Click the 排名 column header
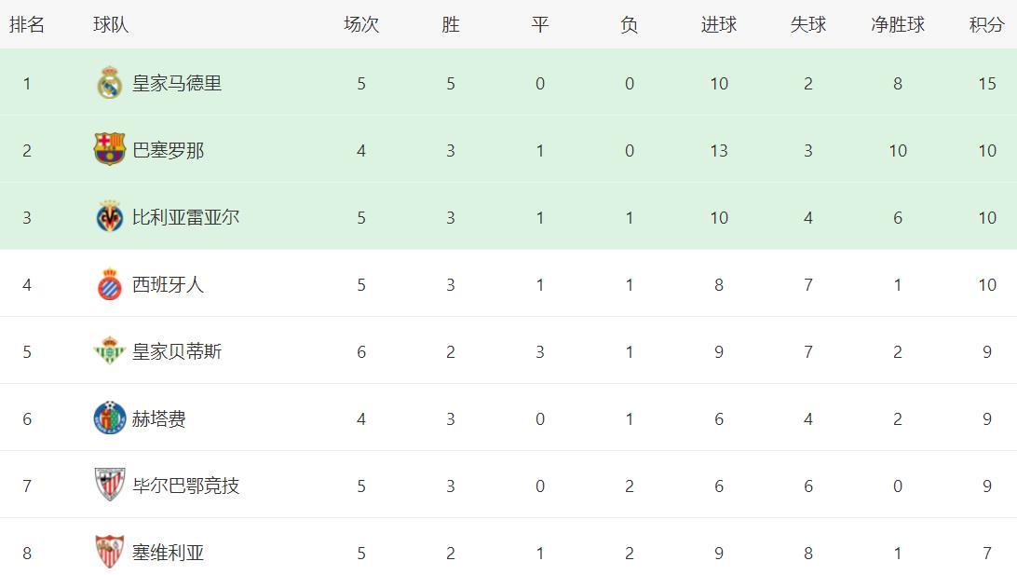This screenshot has width=1017, height=575. pos(27,25)
